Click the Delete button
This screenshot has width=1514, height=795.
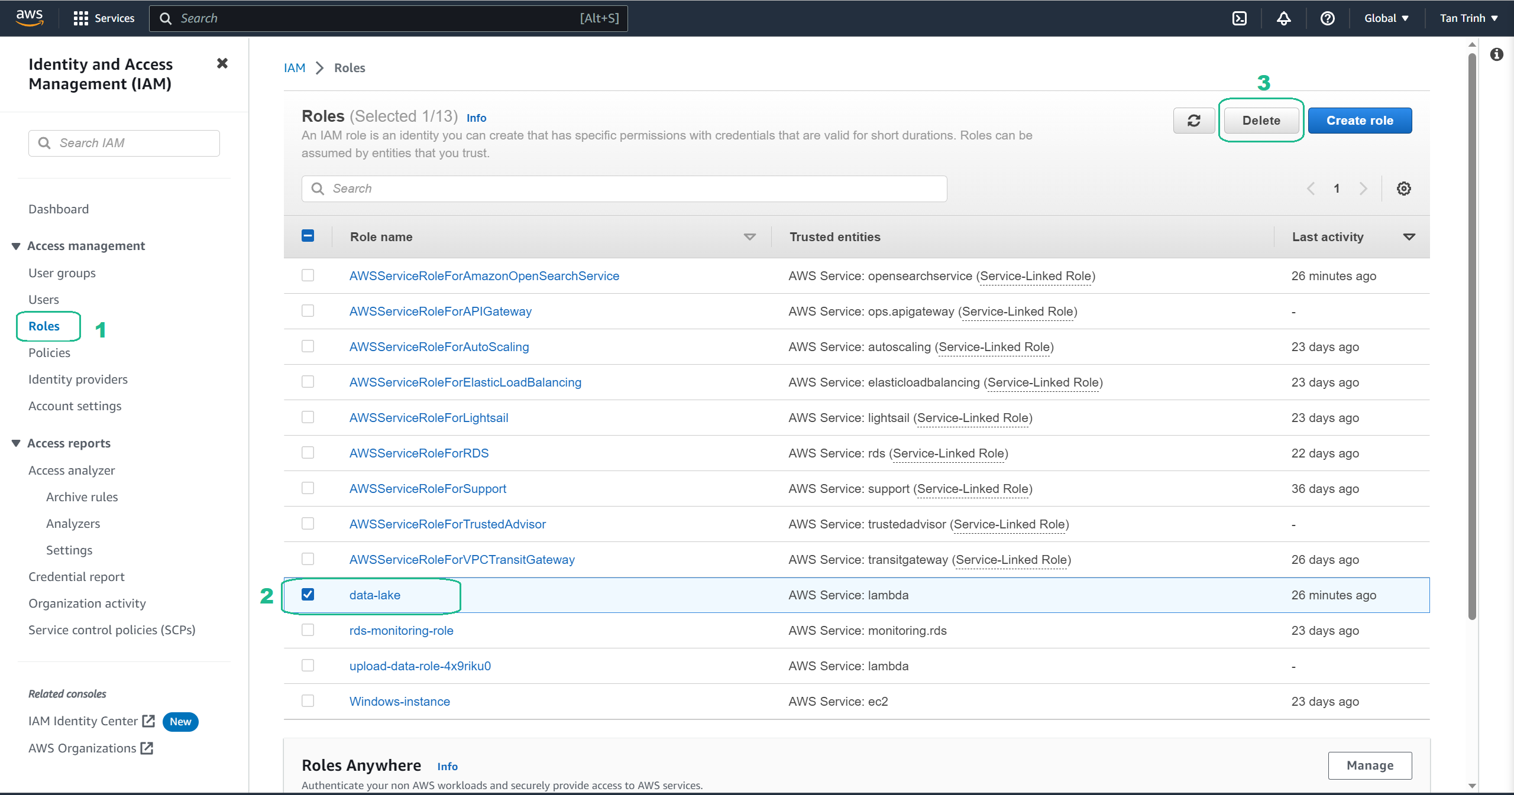tap(1261, 121)
